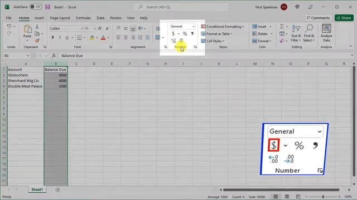Open the Comments button
The height and width of the screenshot is (200, 357).
(x=318, y=18)
